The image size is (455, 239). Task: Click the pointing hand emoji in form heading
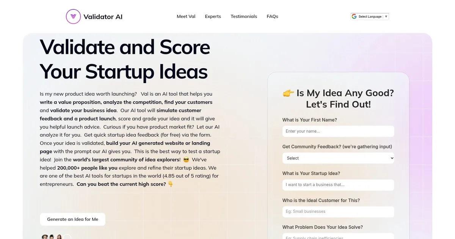[288, 93]
